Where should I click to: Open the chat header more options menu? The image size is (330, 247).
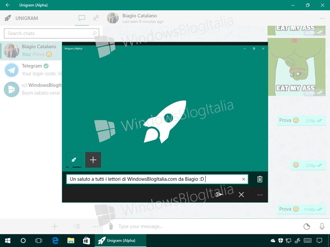pyautogui.click(x=322, y=18)
